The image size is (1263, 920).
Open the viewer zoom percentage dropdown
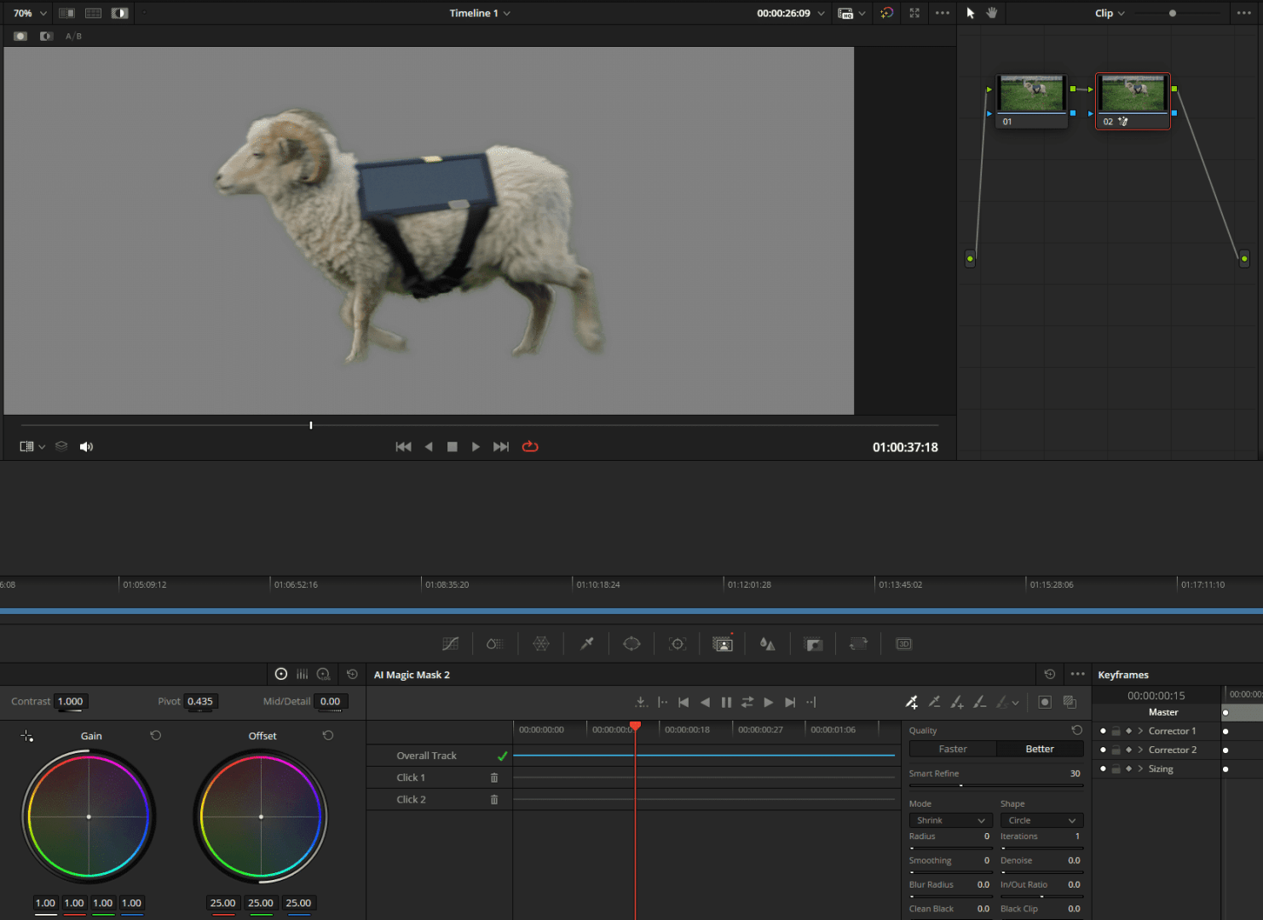pos(28,13)
